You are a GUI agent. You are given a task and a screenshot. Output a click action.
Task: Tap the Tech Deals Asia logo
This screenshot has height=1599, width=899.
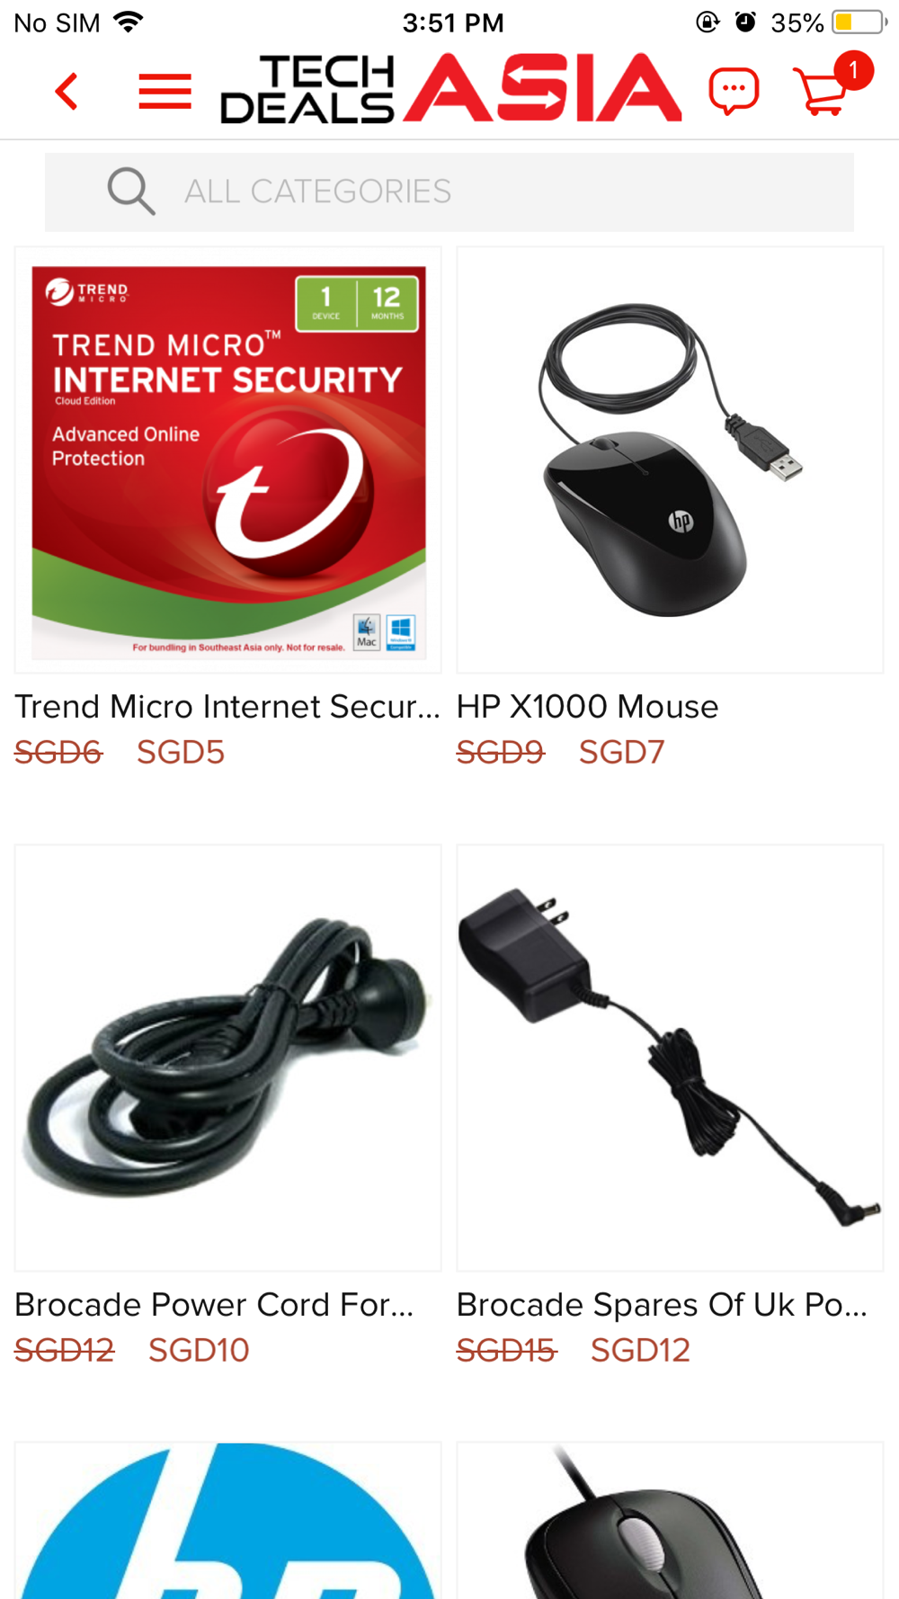450,88
